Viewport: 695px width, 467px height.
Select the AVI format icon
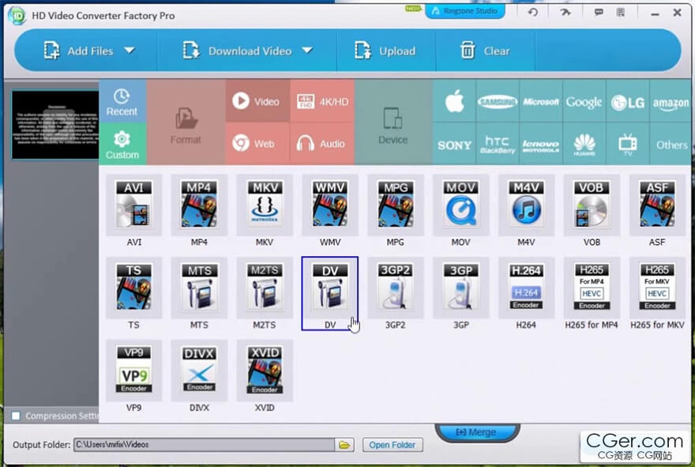(133, 205)
